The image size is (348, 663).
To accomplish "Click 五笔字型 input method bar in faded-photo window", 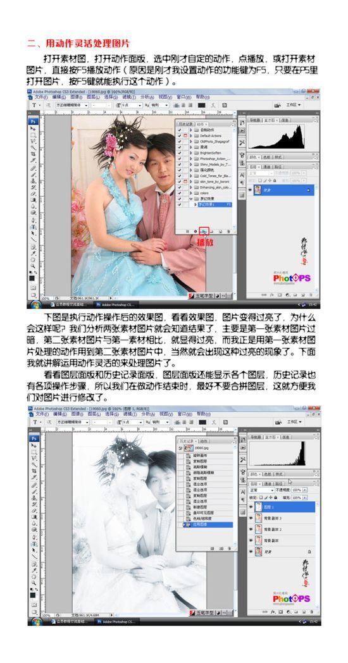I will pyautogui.click(x=210, y=612).
